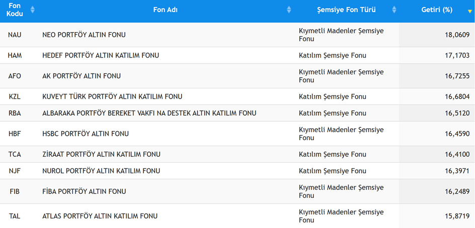475x228 pixels.
Task: Open the ALBARAKA PORTFÖY BEREKET VAKFI fund
Action: [149, 113]
